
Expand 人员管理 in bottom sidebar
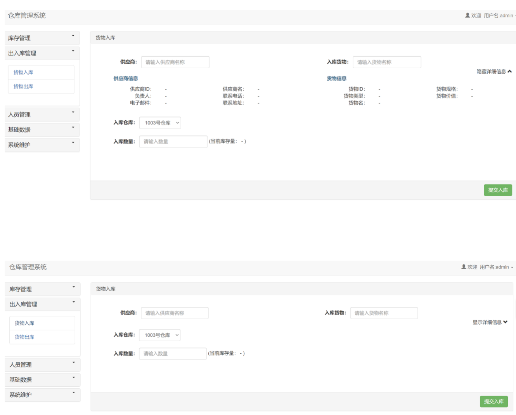[42, 365]
